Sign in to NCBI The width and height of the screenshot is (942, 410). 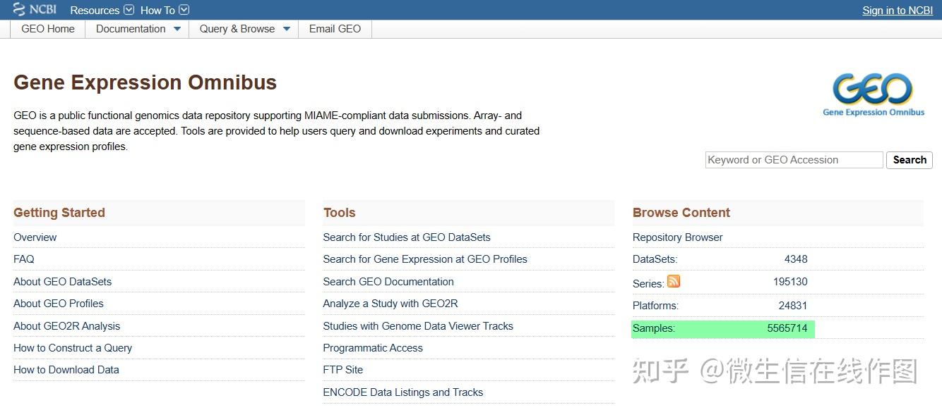(897, 10)
